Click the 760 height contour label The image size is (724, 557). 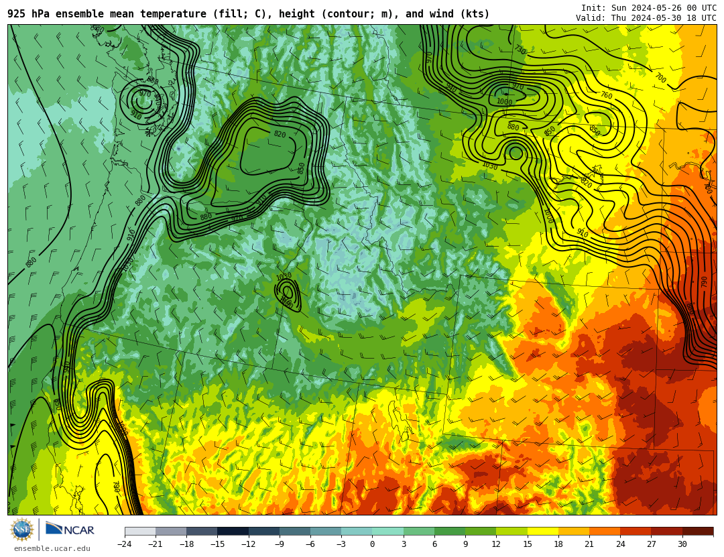coord(606,95)
